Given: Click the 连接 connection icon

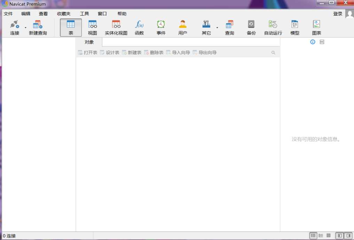Looking at the screenshot, I should pyautogui.click(x=15, y=27).
